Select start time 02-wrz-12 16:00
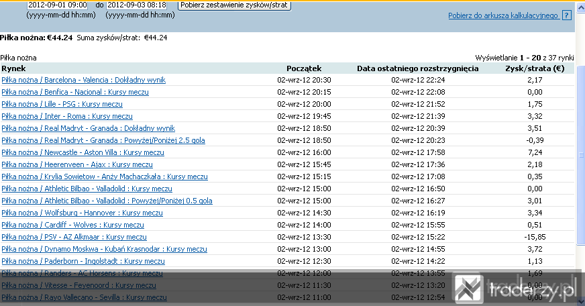This screenshot has height=306, width=585. (x=304, y=152)
